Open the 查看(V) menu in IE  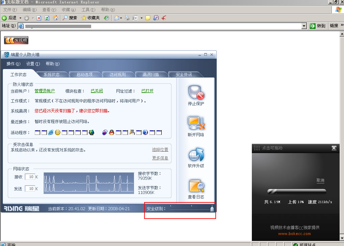(x=49, y=10)
